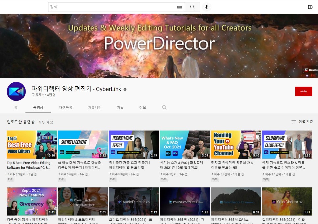Play Solo Runway Clone Effect thumbnail
This screenshot has height=224, width=318.
287,145
